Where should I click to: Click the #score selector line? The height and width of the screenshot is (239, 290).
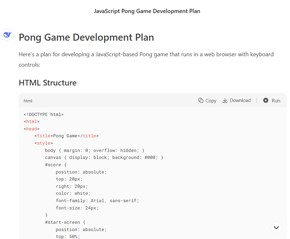tap(56, 165)
